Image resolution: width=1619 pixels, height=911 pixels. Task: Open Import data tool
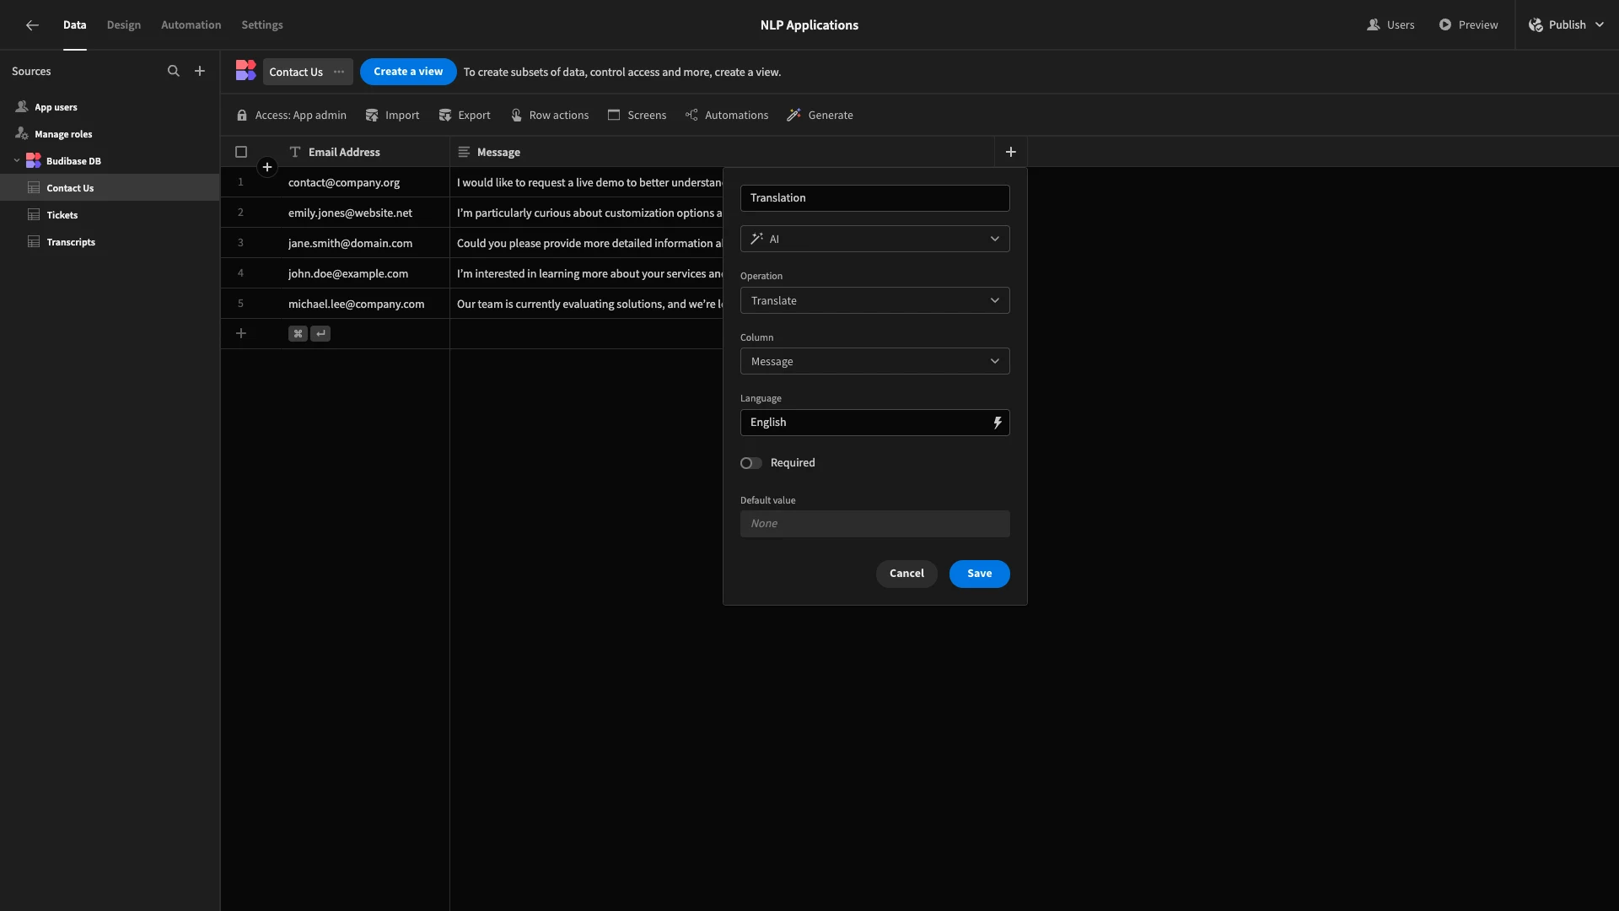coord(392,116)
